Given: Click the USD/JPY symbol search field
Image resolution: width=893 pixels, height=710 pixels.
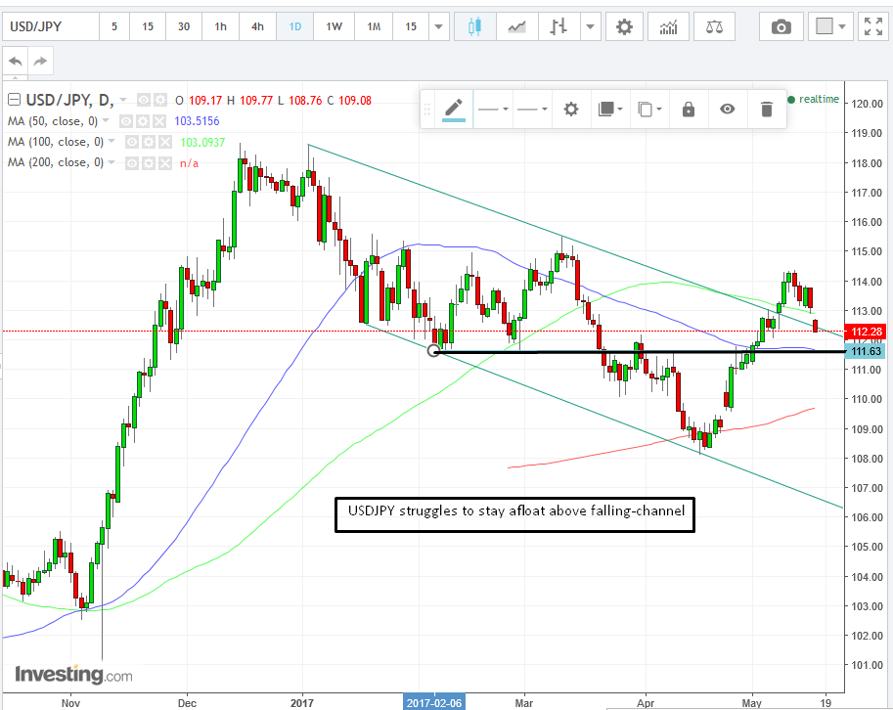Looking at the screenshot, I should (51, 26).
